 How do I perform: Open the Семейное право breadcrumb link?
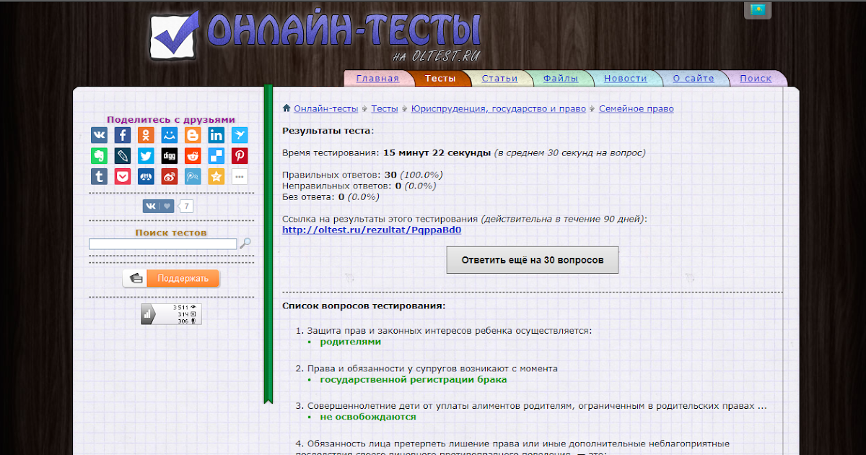tap(636, 109)
